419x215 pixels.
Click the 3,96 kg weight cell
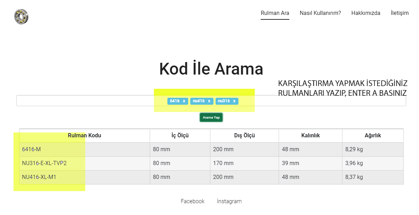click(x=373, y=163)
